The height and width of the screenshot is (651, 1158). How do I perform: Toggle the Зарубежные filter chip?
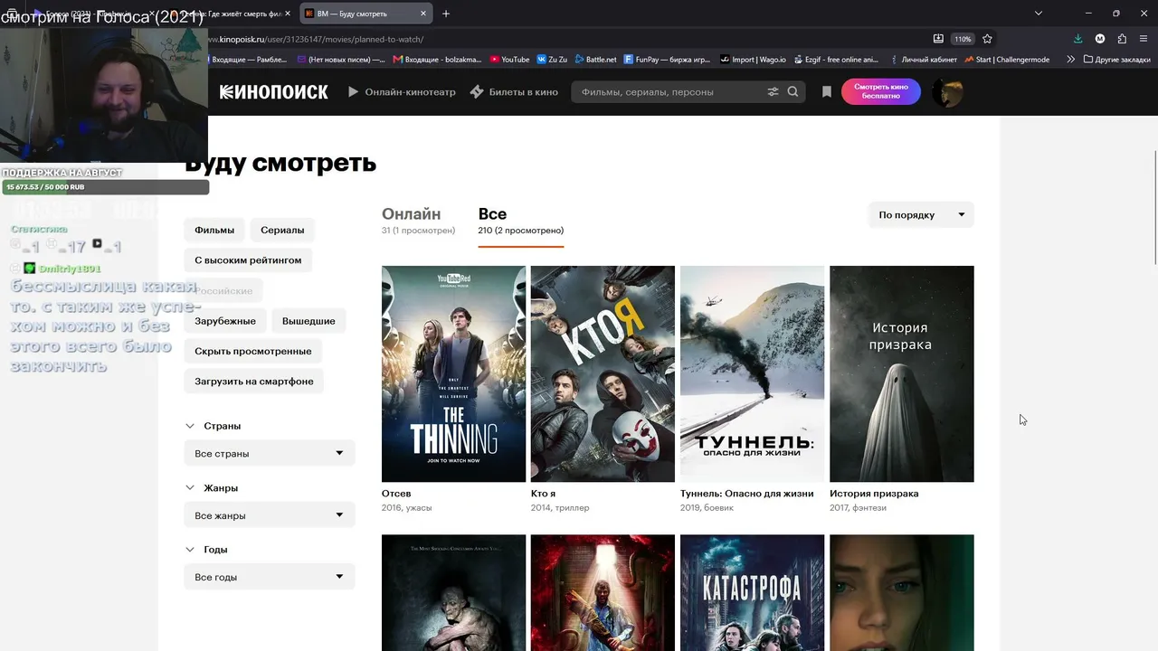click(x=225, y=321)
